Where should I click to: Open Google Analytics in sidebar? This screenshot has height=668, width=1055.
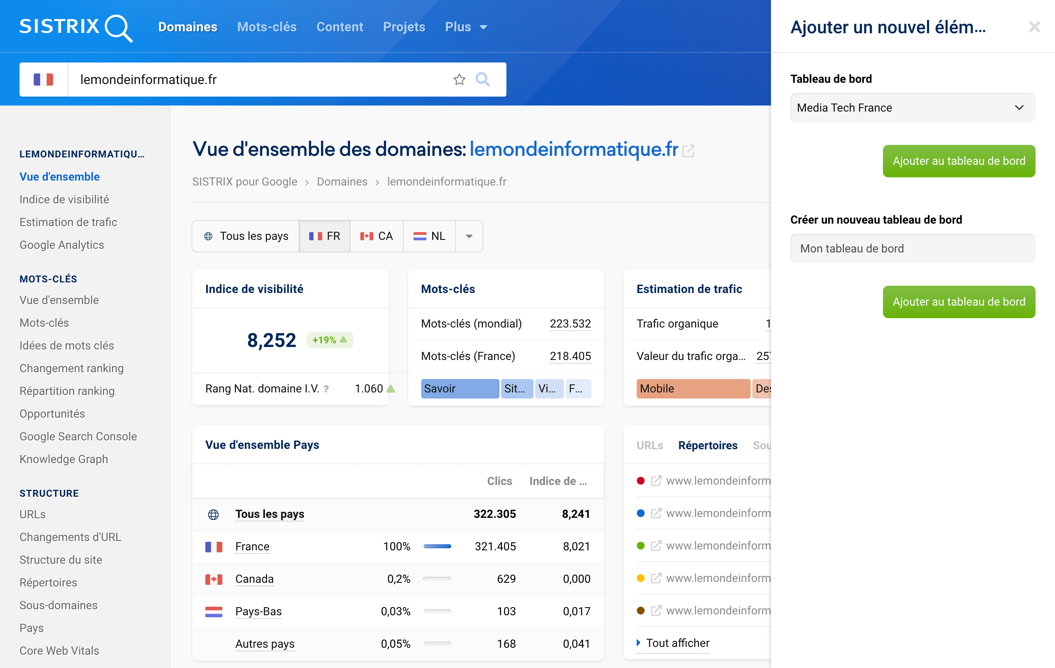tap(62, 245)
